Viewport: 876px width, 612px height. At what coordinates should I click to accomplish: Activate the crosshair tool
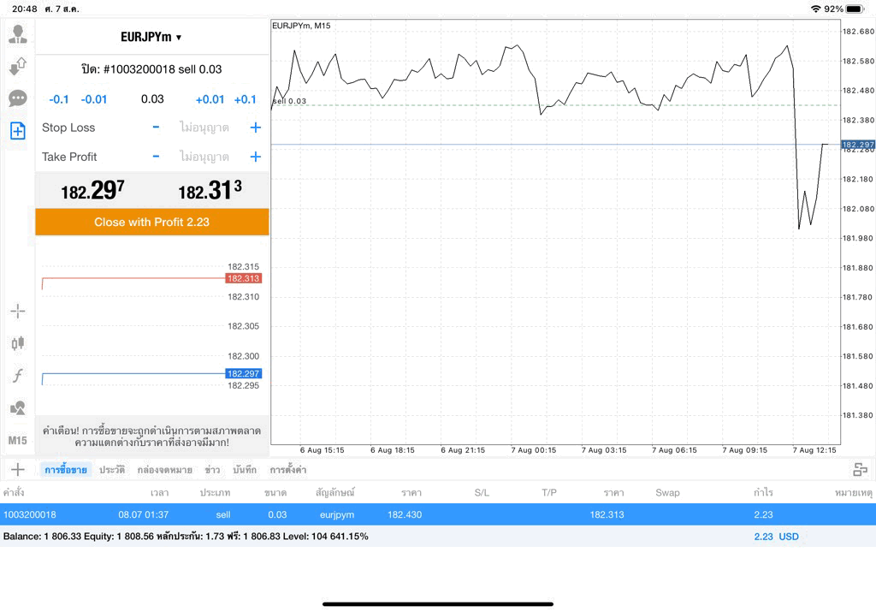[x=18, y=312]
